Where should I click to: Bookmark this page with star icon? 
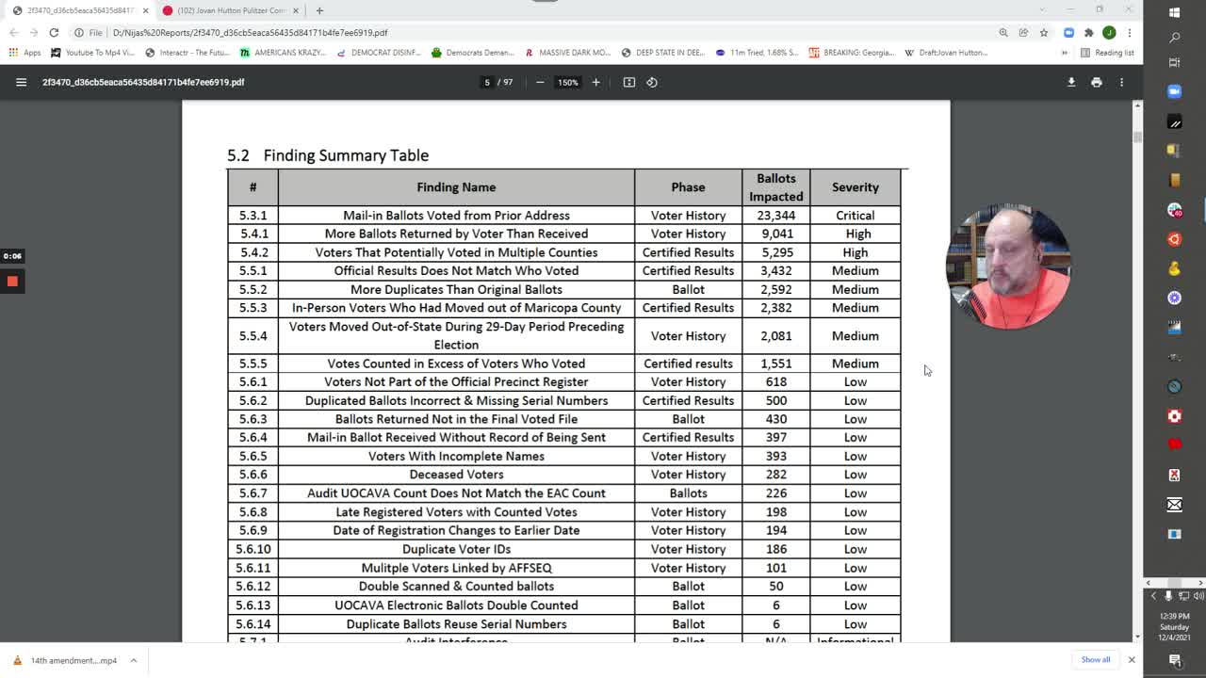[x=1044, y=32]
